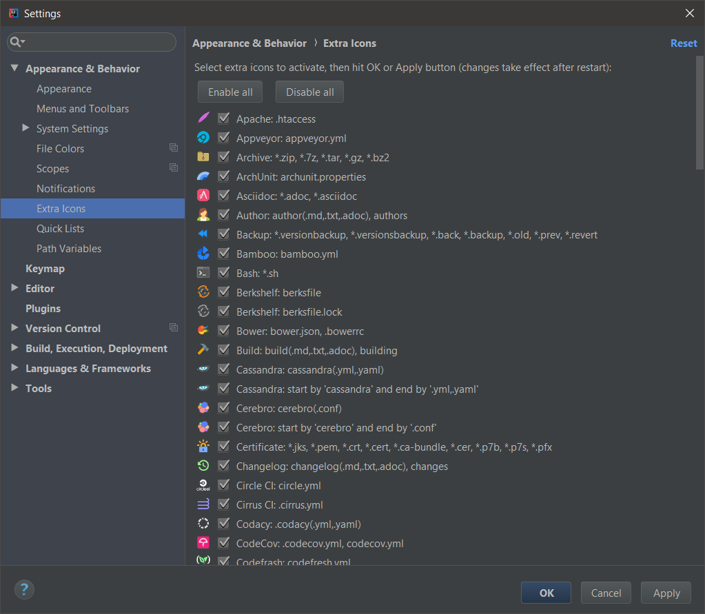Screen dimensions: 705x614
Task: Toggle the Appveyor appveyor.yml checkbox
Action: tap(223, 138)
